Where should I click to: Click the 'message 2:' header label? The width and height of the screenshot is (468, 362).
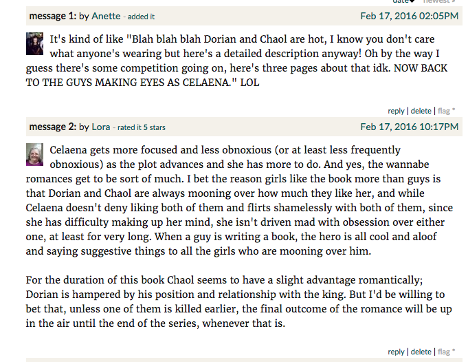[52, 127]
